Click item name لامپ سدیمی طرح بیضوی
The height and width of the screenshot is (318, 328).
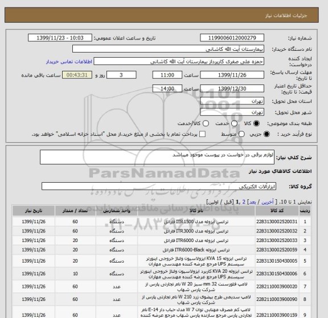(196, 300)
